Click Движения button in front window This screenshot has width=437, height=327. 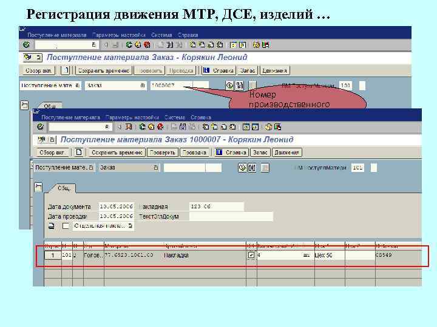click(x=286, y=153)
